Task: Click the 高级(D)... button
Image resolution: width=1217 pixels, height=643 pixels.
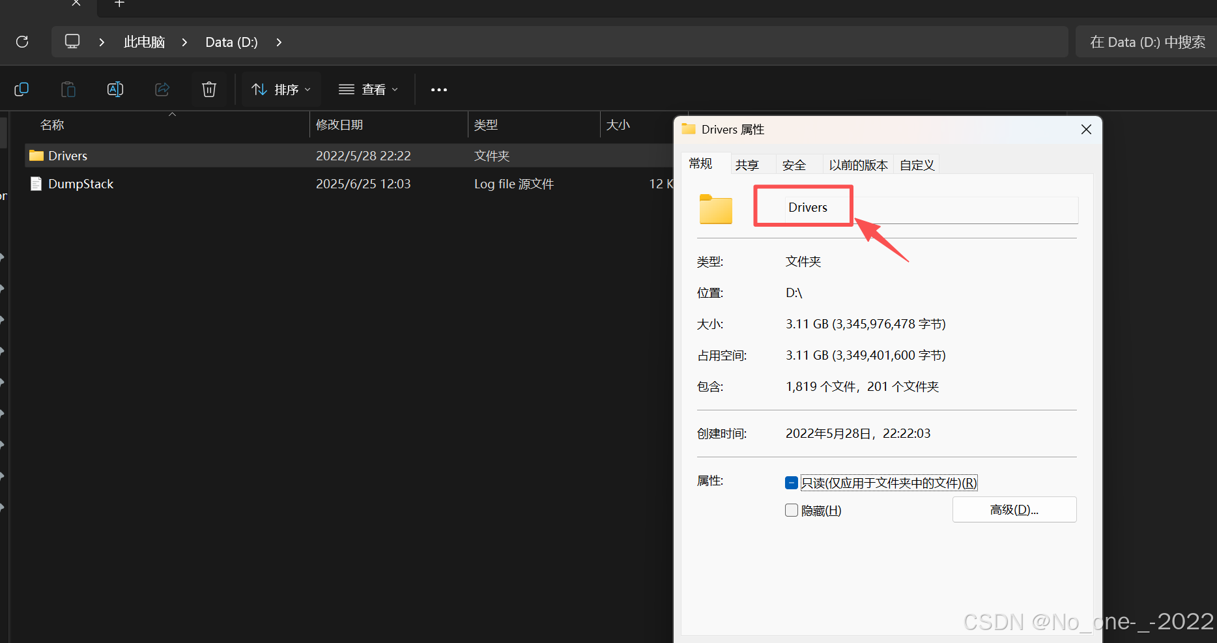Action: [1014, 509]
